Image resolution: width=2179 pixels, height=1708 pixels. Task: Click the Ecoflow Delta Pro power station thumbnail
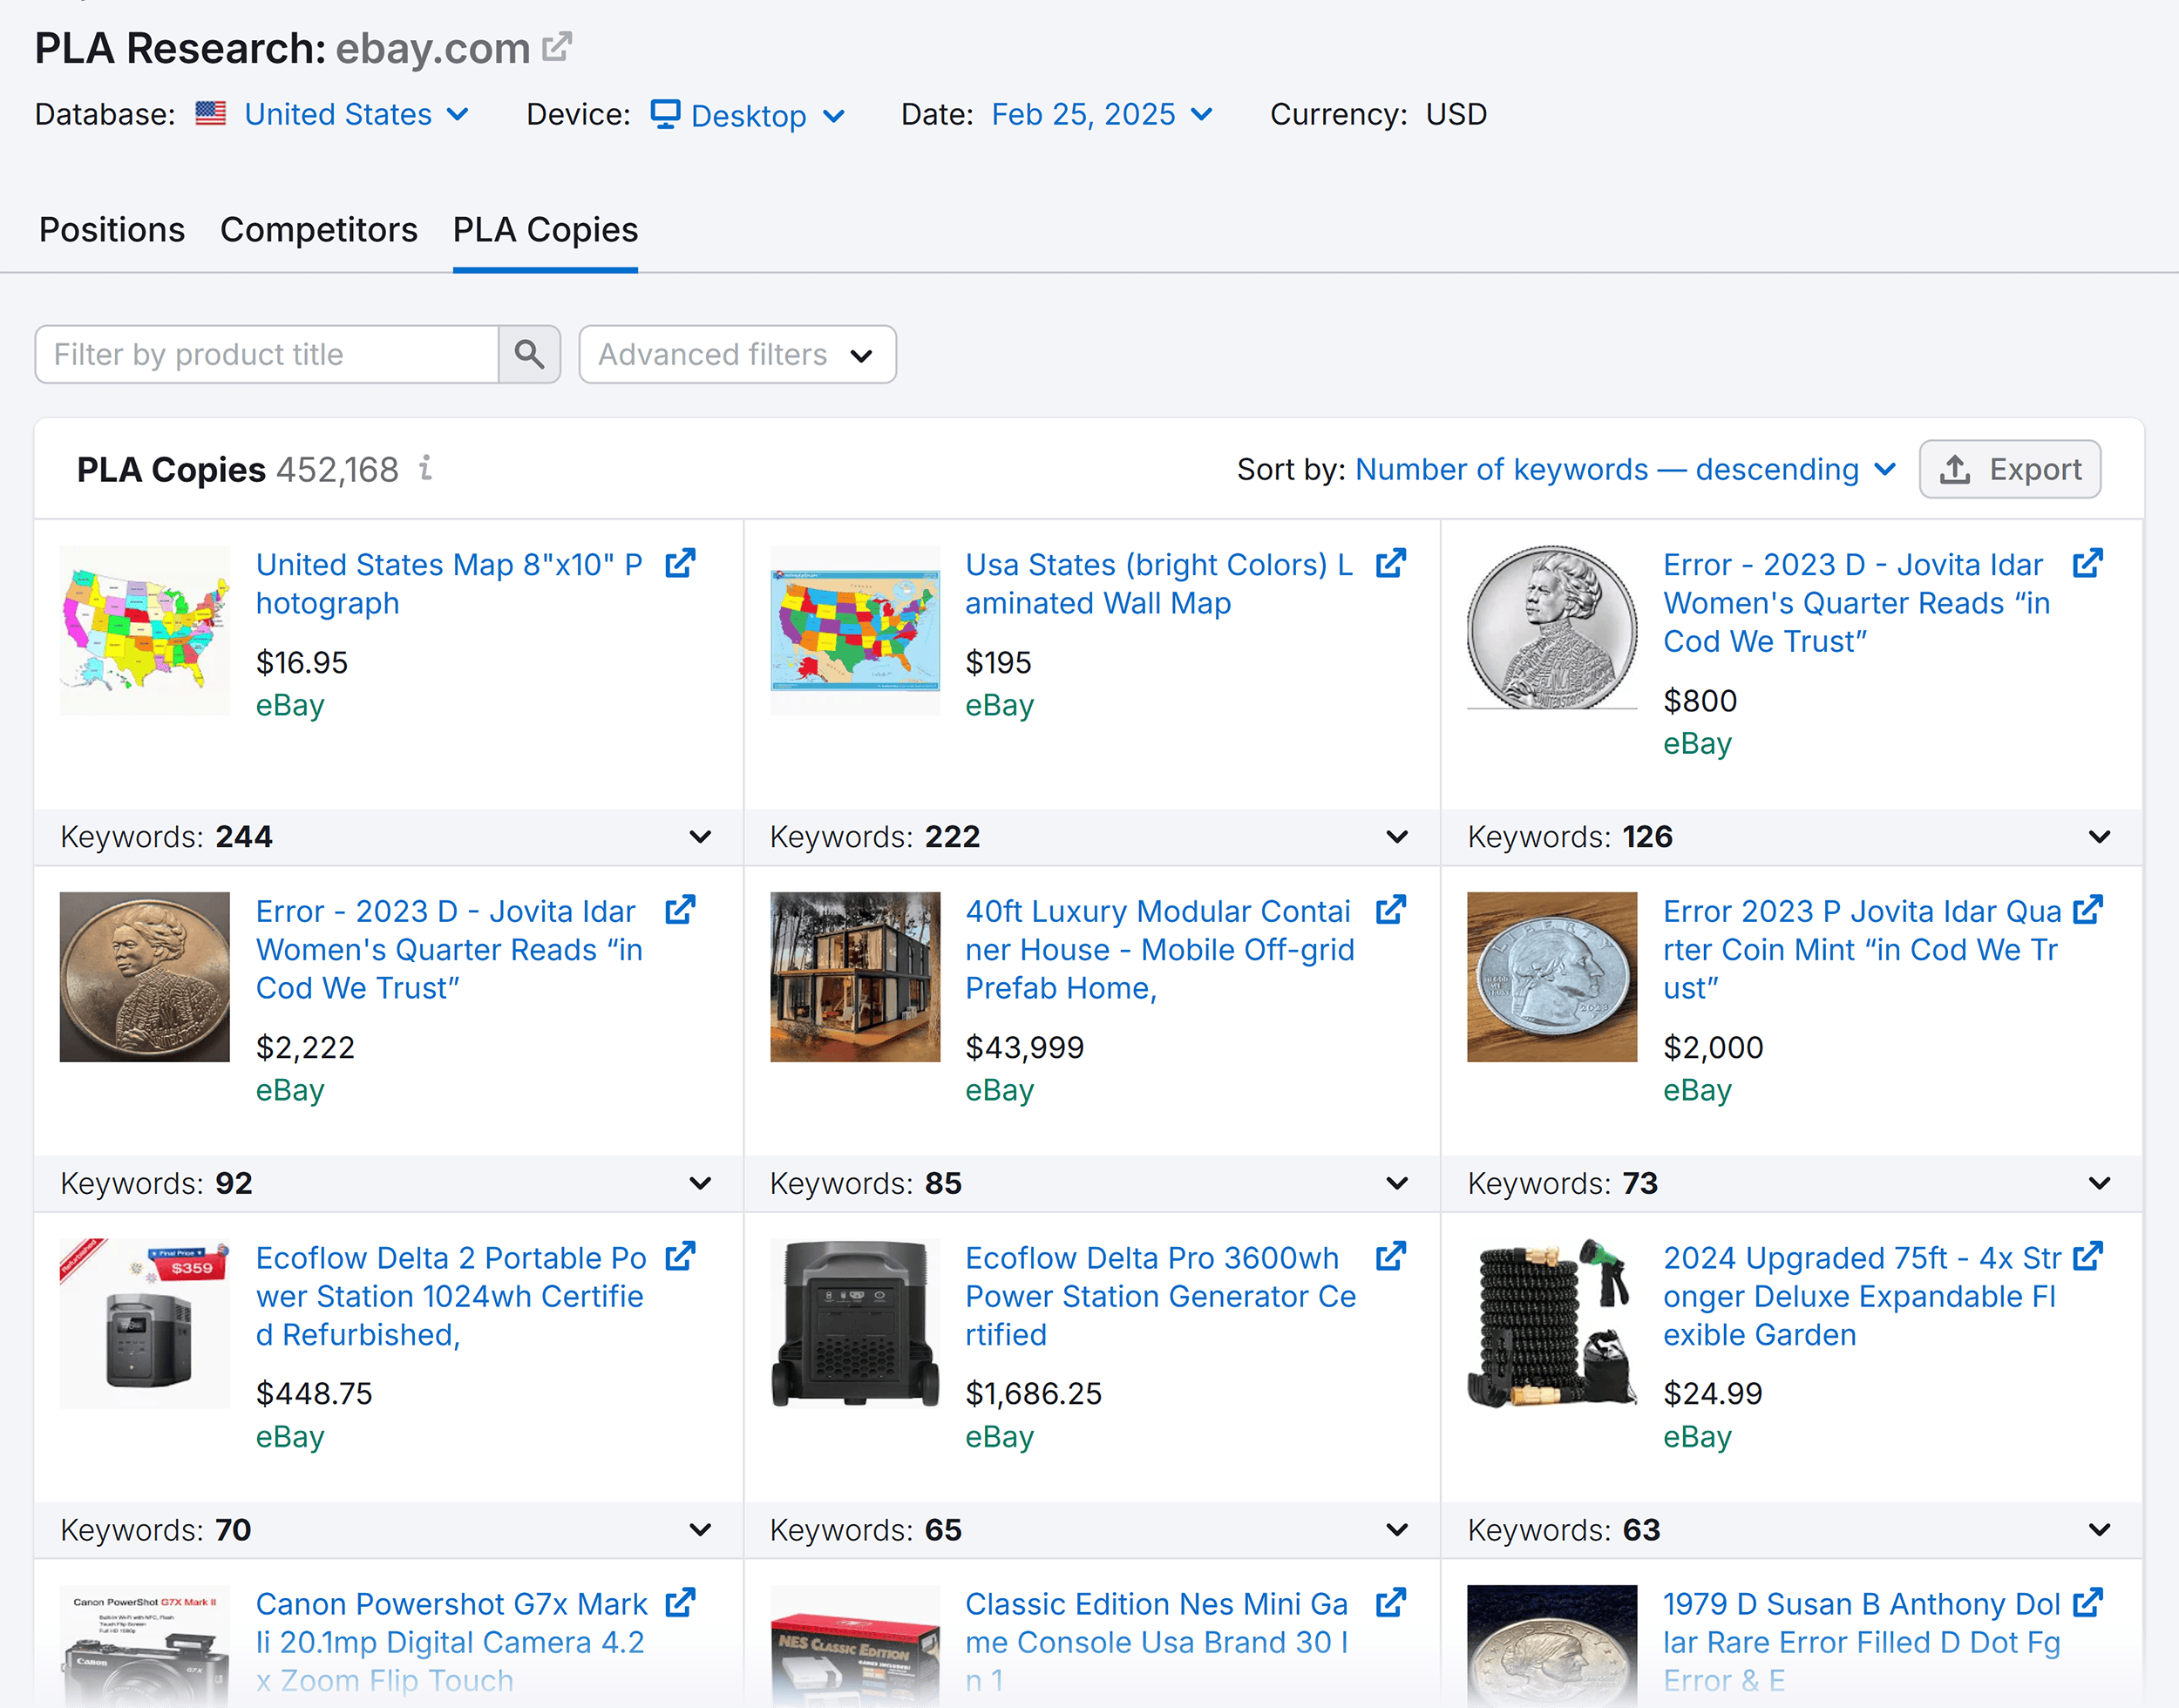[x=855, y=1323]
